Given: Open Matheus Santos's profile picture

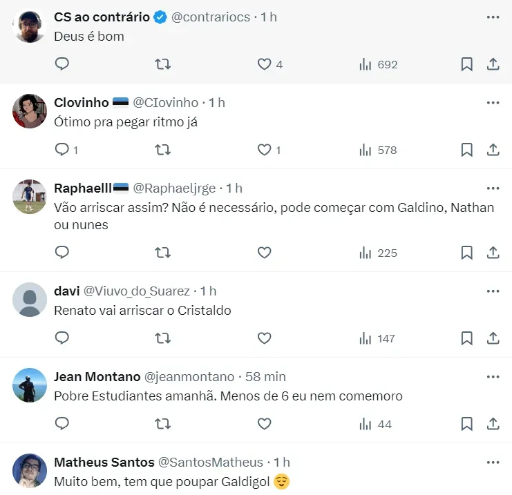Looking at the screenshot, I should tap(30, 472).
